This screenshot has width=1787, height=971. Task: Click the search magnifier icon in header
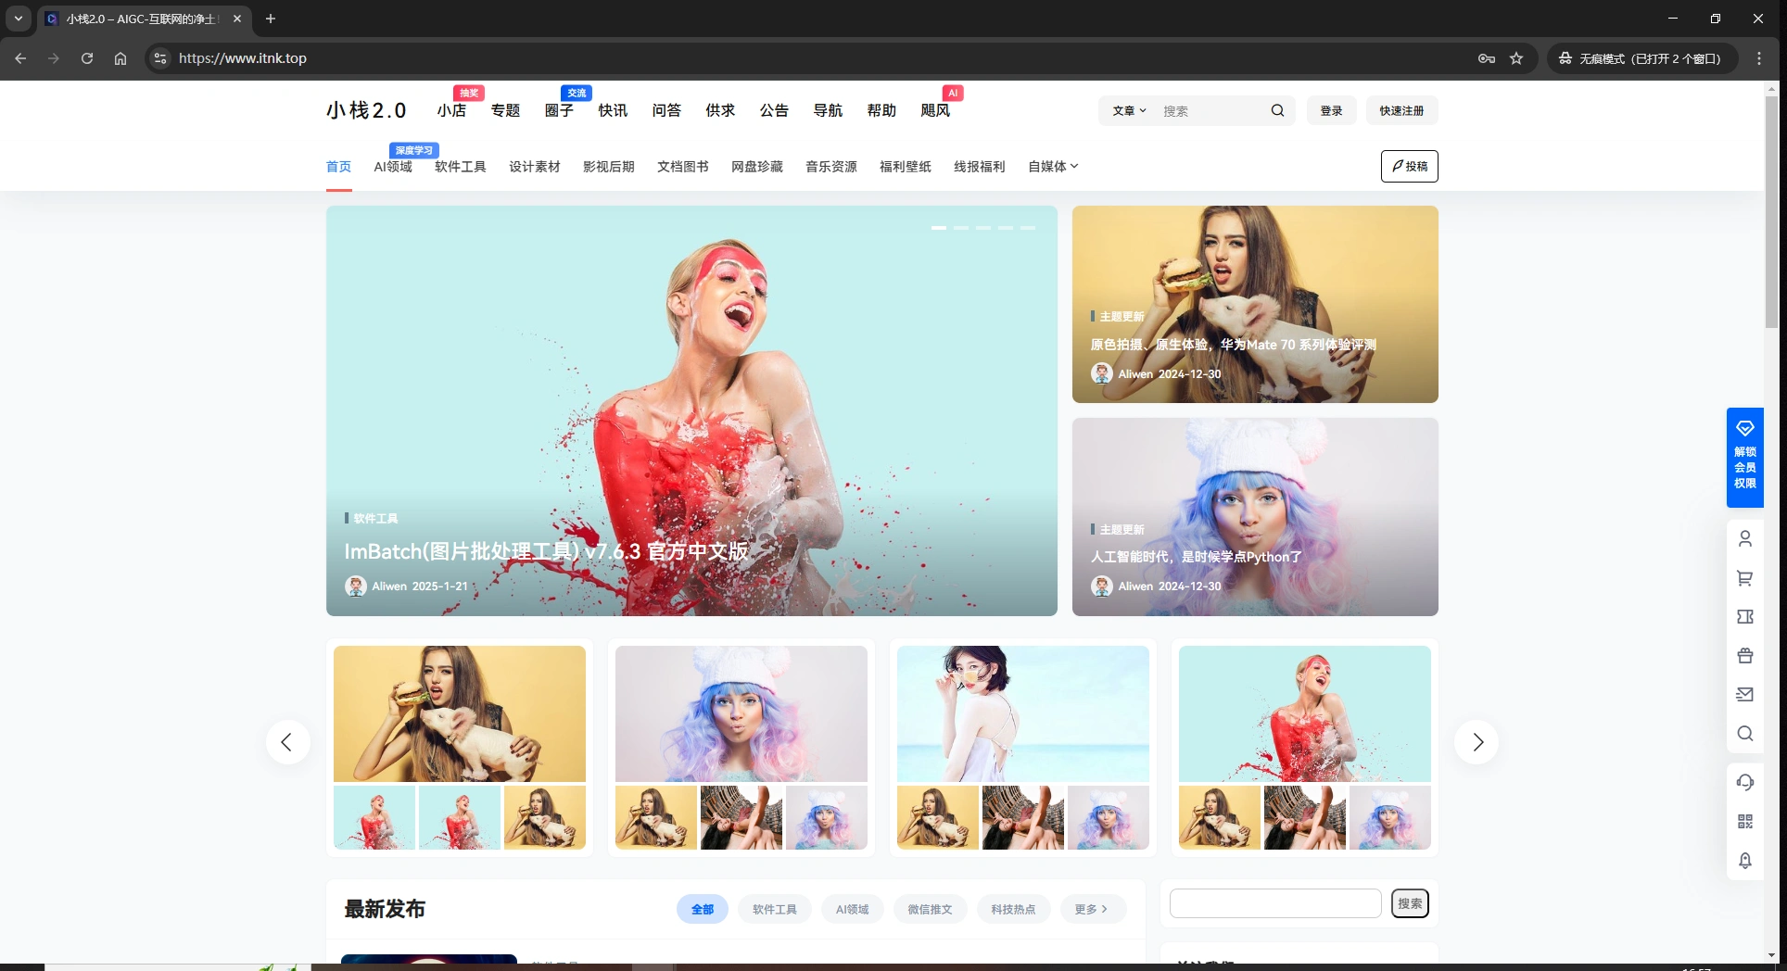click(x=1277, y=110)
